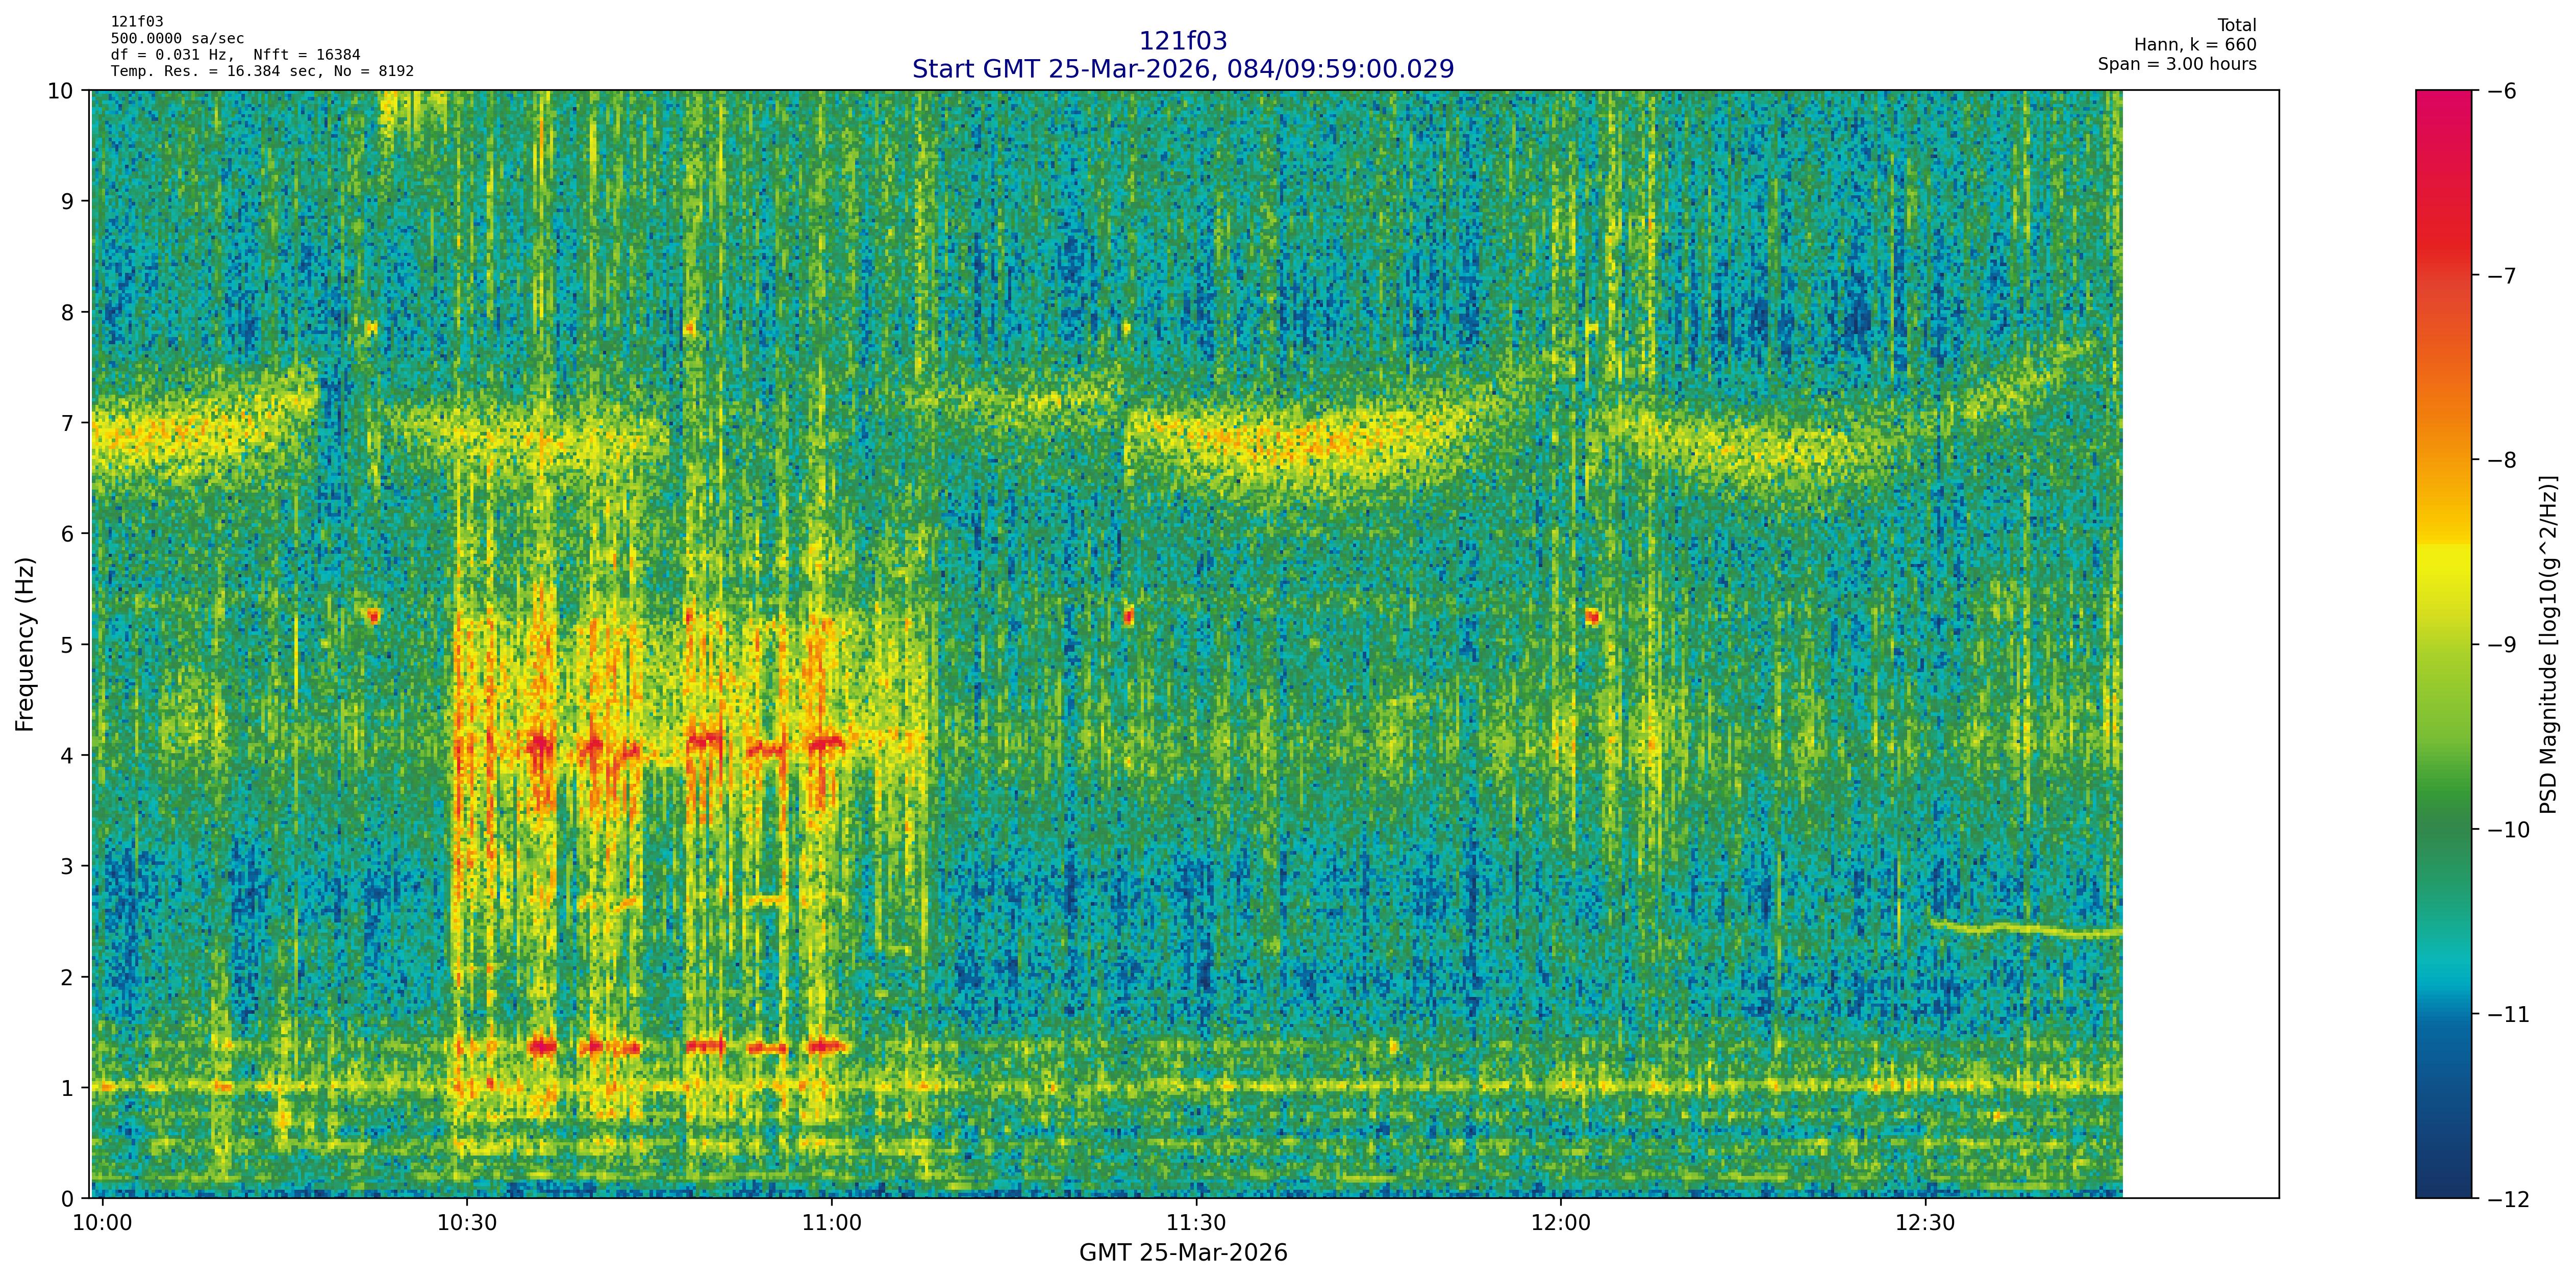
Task: Click the 'Frequency (Hz)' y-axis label
Action: click(25, 645)
